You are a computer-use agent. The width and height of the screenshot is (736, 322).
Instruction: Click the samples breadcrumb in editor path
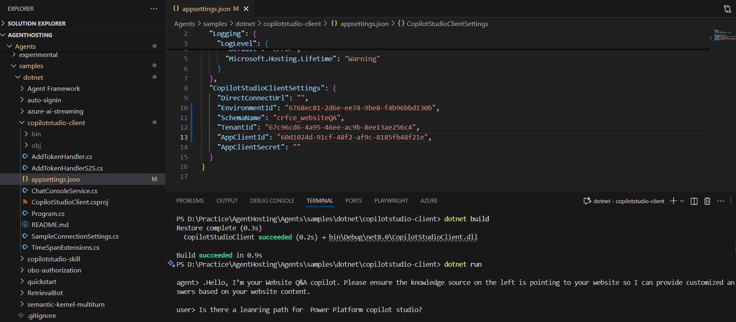[x=215, y=24]
